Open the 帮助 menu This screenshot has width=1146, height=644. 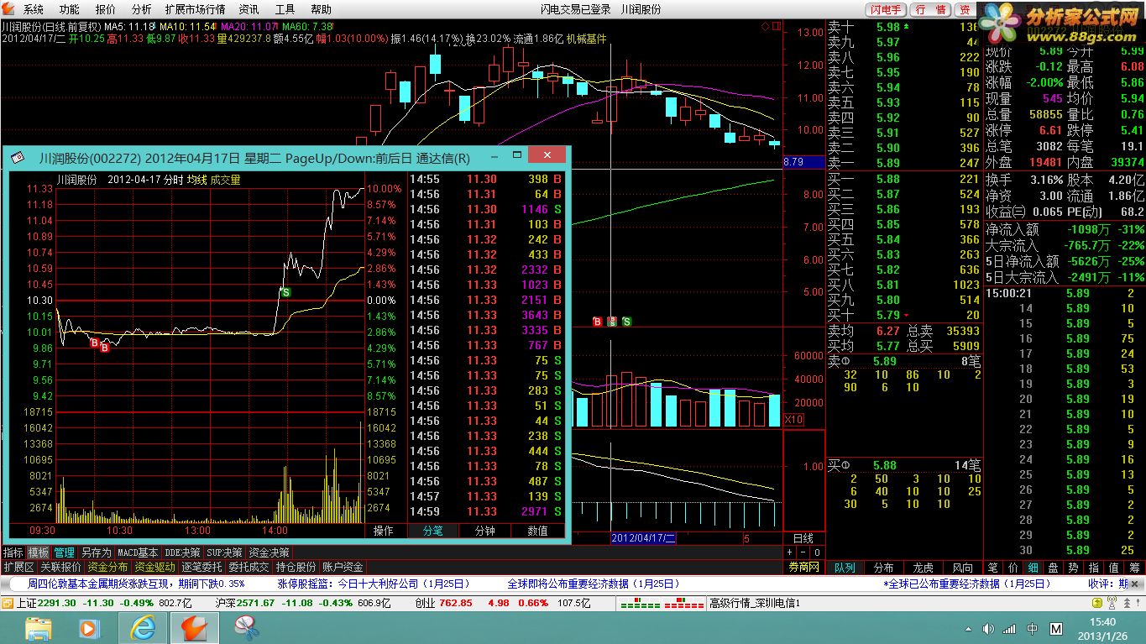click(322, 9)
